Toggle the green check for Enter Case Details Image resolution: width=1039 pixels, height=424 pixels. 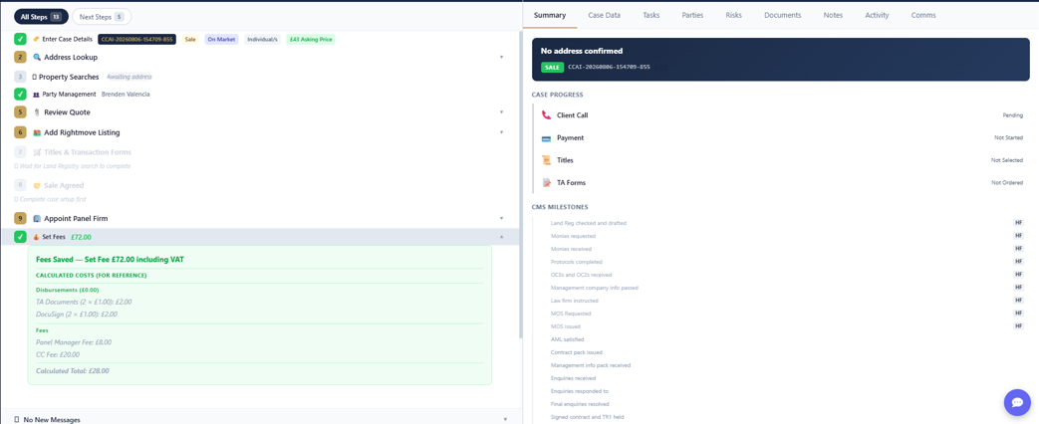tap(20, 39)
